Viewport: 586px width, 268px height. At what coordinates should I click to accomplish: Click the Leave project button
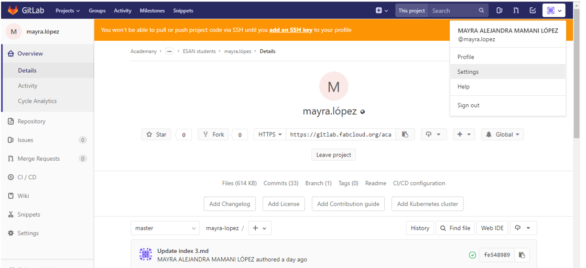pos(334,155)
